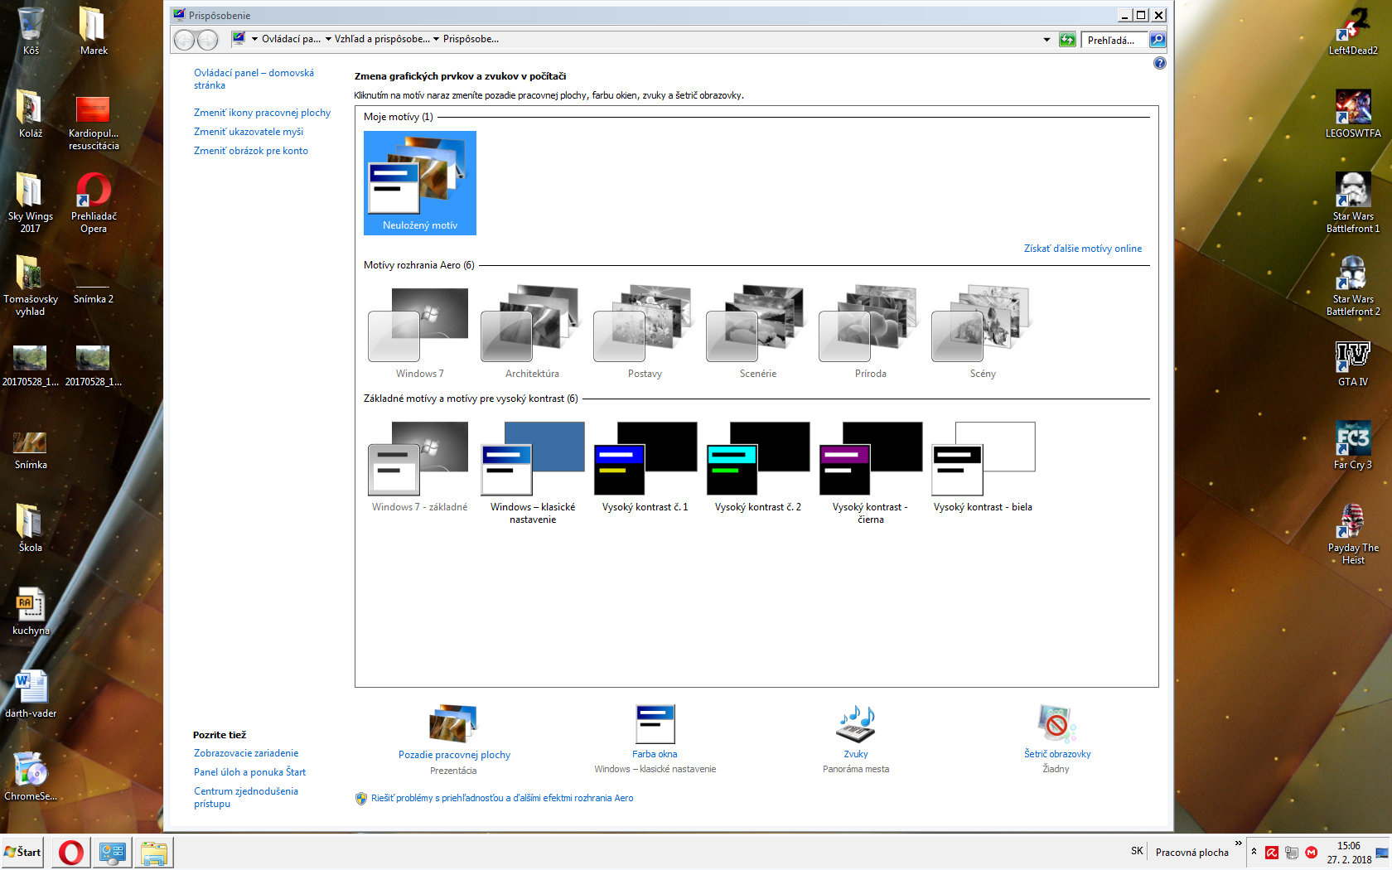
Task: Click the Control Panel taskbar icon
Action: (x=112, y=852)
